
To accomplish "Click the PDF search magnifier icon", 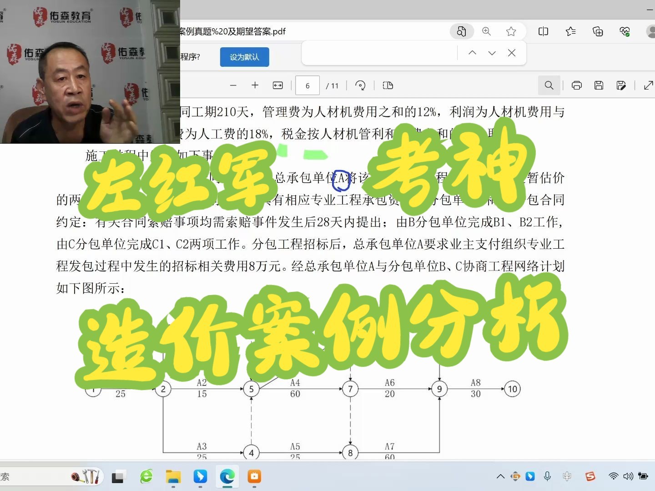I will point(549,85).
